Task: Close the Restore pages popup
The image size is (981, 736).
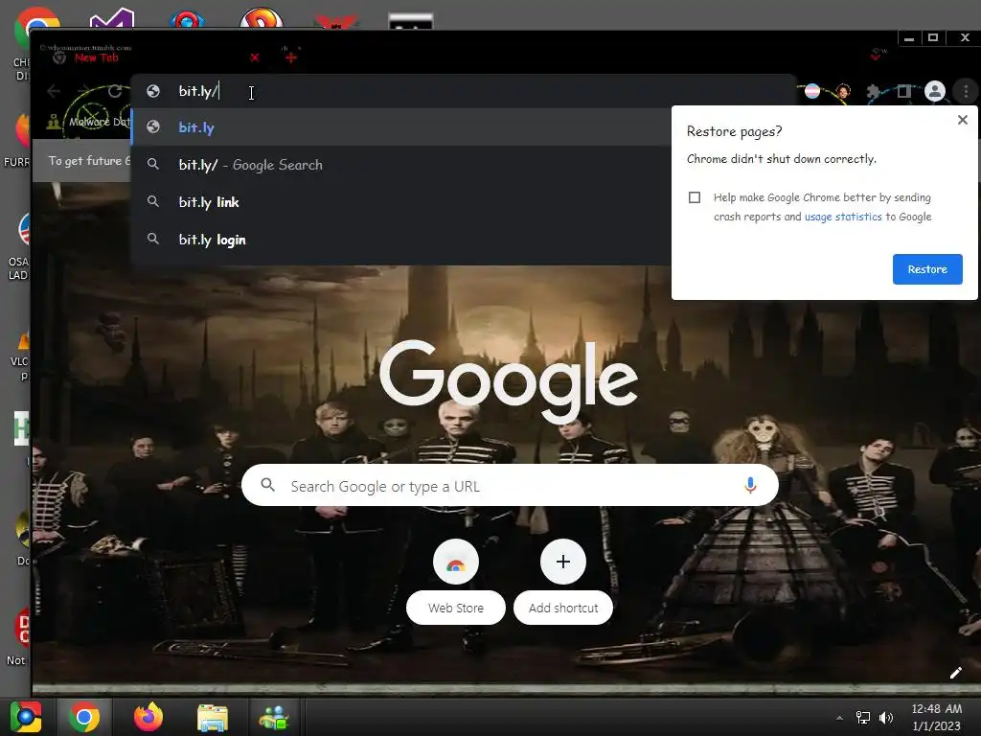Action: [962, 120]
